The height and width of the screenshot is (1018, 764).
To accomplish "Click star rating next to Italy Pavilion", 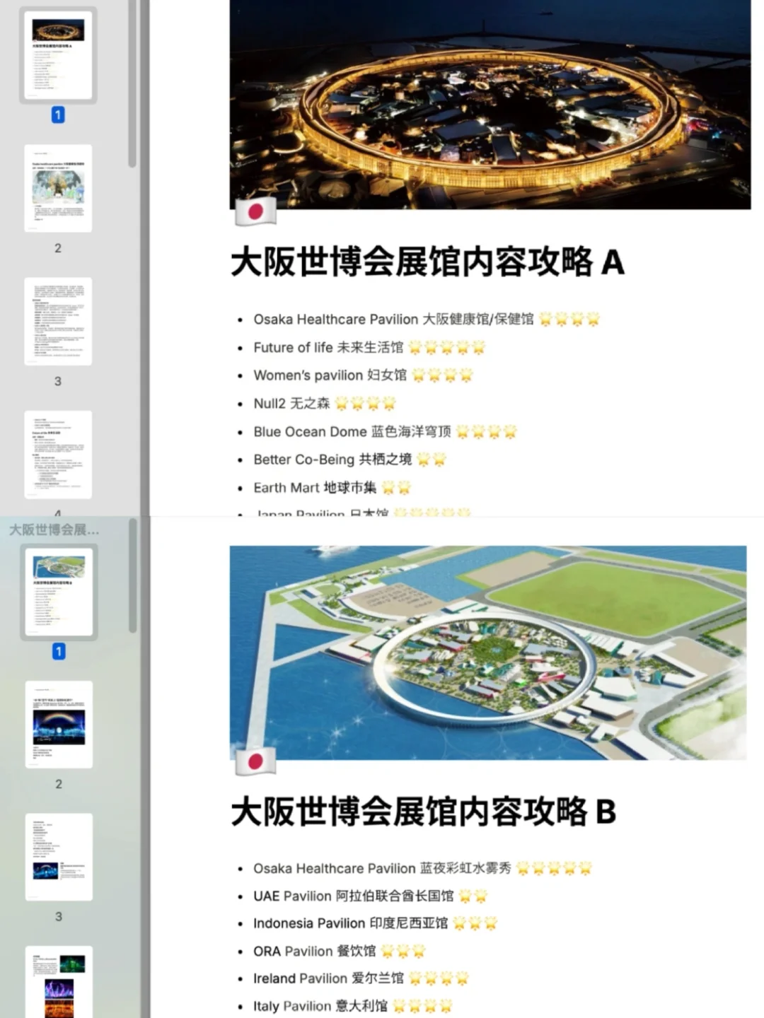I will coord(422,1006).
